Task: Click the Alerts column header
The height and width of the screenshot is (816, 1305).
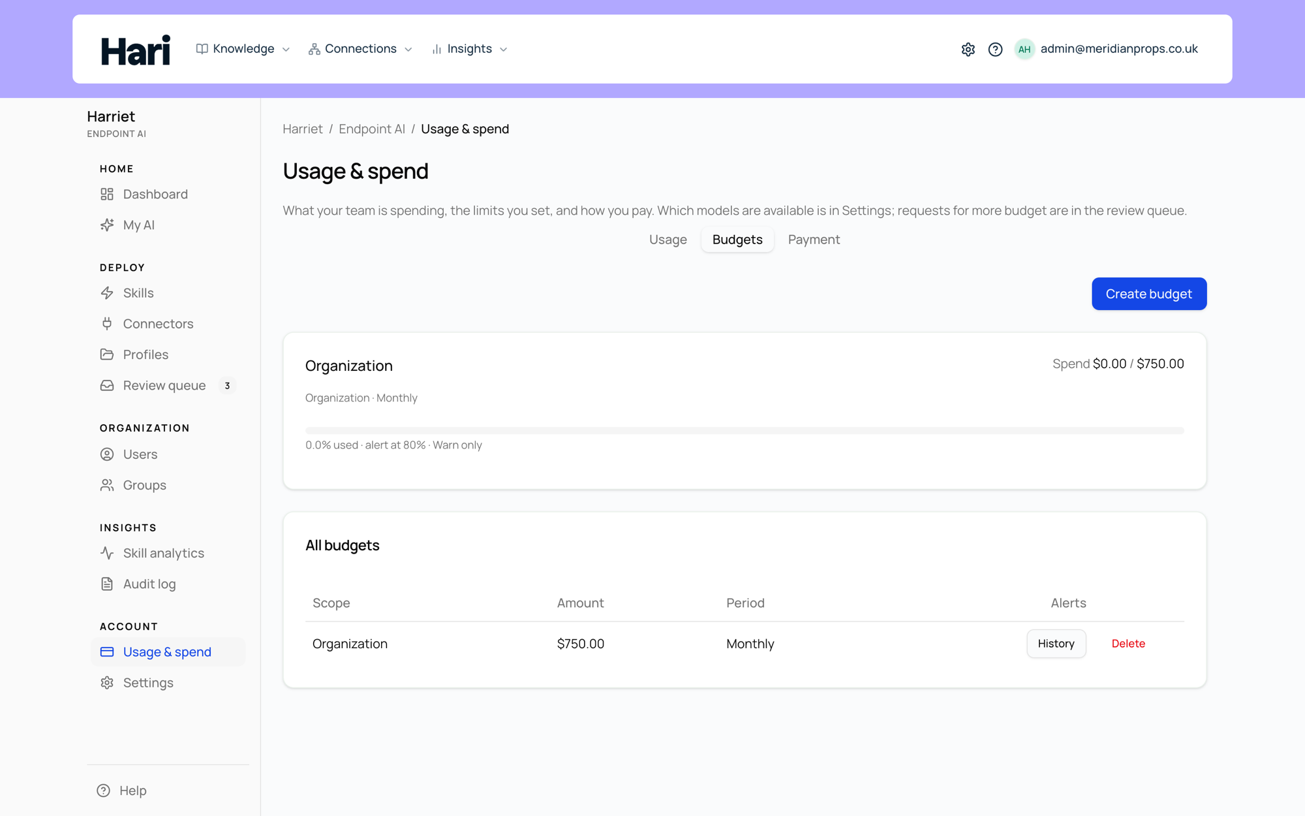Action: pos(1068,603)
